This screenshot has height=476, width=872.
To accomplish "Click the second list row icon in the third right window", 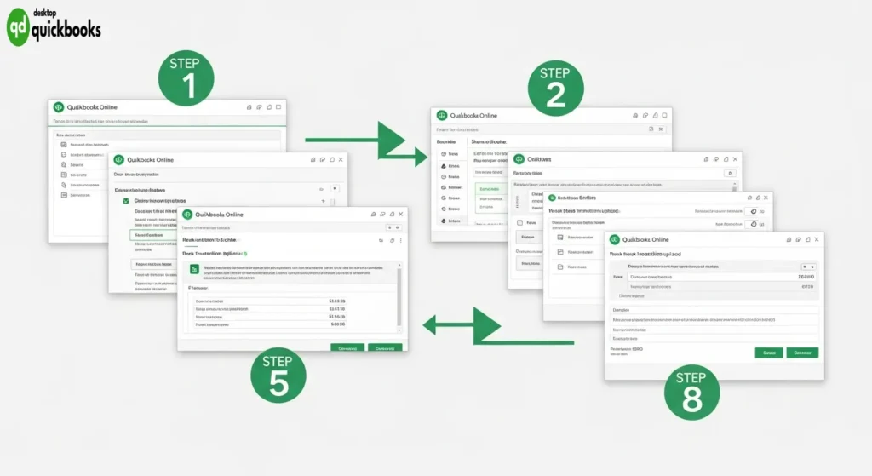I will tap(560, 252).
